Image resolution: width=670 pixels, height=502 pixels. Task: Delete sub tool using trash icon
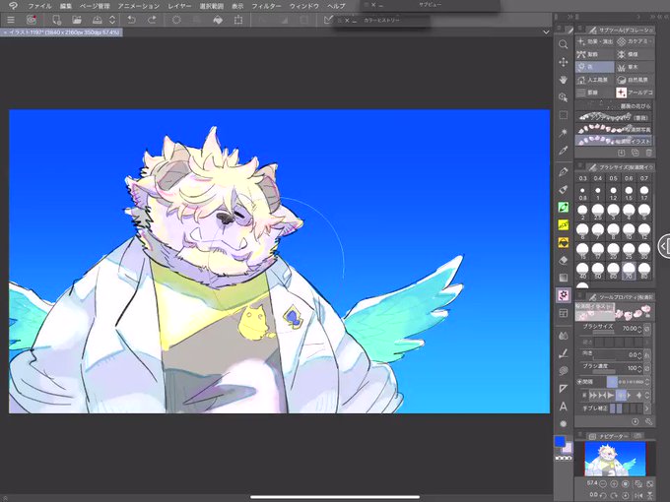coord(648,153)
